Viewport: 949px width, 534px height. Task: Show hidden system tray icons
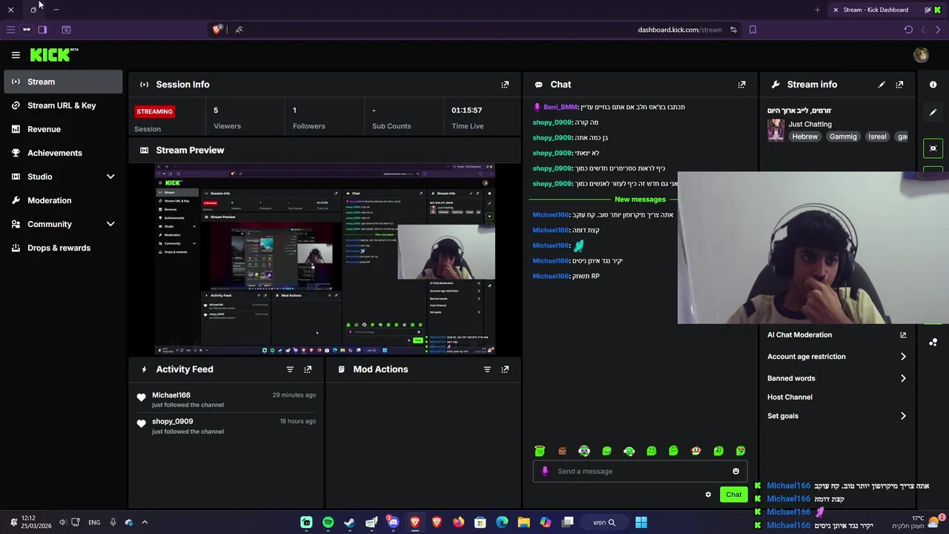145,522
